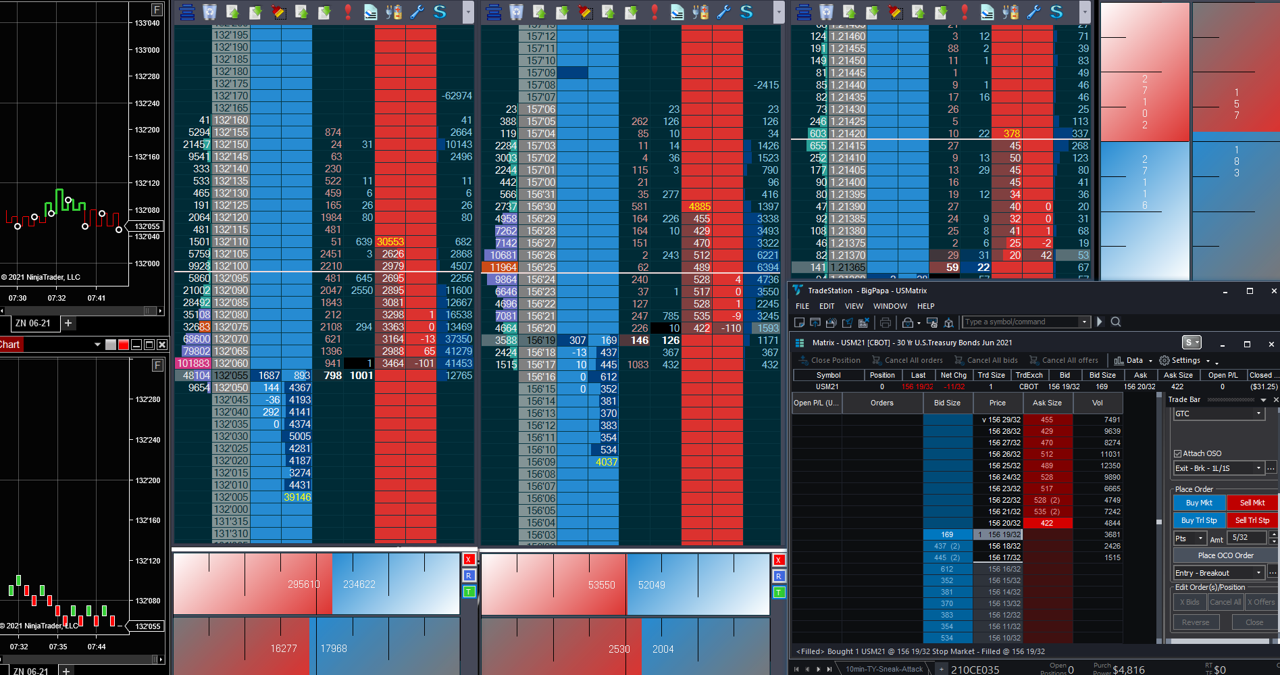
Task: Click the magnifier search icon in TradeStation toolbar
Action: click(1116, 322)
